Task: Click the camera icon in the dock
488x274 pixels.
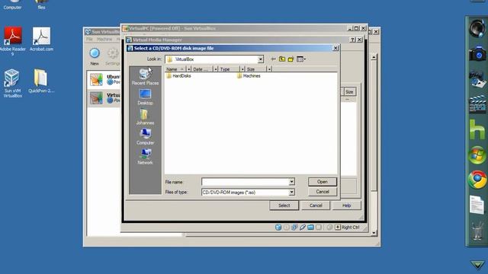Action: (477, 53)
